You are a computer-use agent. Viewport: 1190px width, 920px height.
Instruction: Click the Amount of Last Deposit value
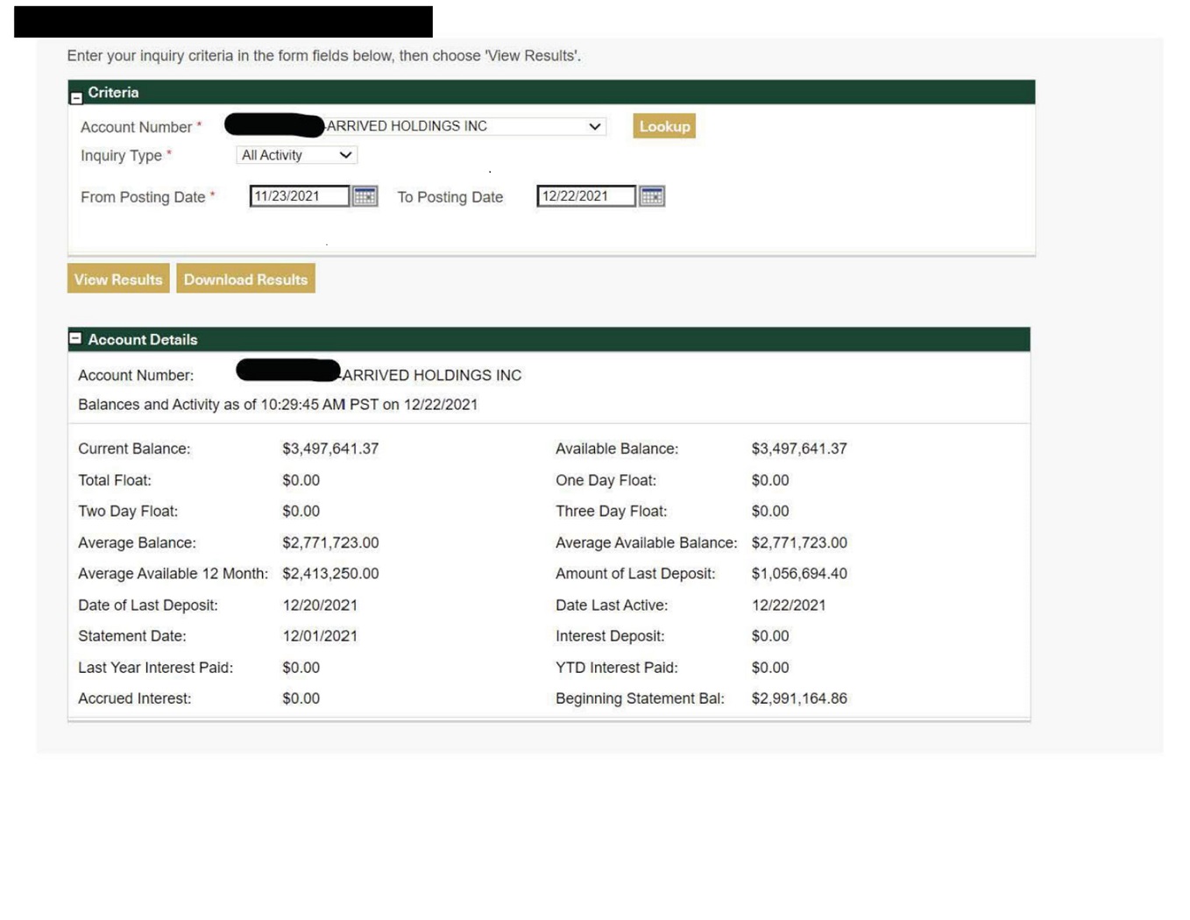click(798, 574)
